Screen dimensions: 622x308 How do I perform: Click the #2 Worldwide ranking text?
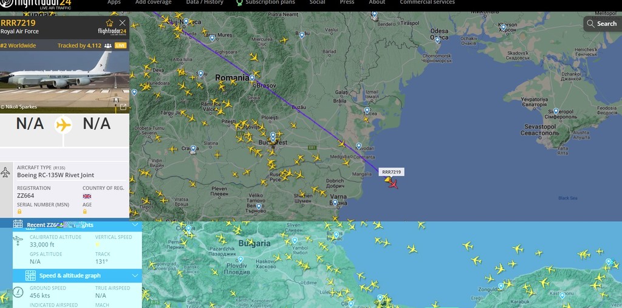pos(18,46)
